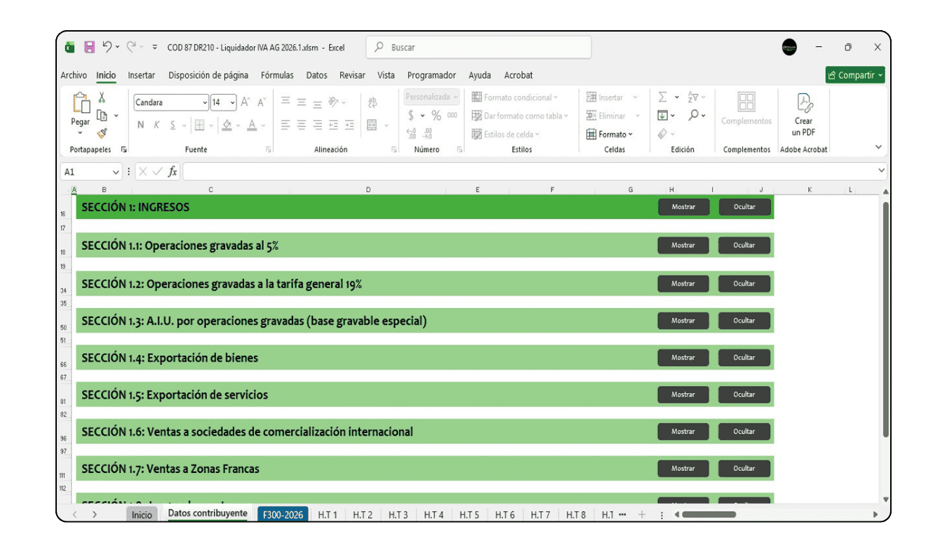Show SECCIÓN 1.1 with its Mostrar button
This screenshot has height=553, width=947.
[683, 246]
